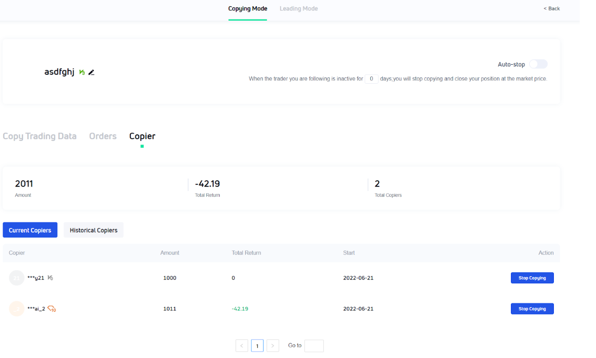Viewport: 596px width, 358px height.
Task: Show Current Copiers list
Action: click(x=30, y=230)
